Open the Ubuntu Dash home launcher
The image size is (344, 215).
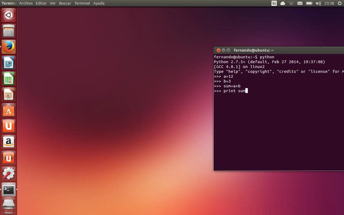[9, 15]
